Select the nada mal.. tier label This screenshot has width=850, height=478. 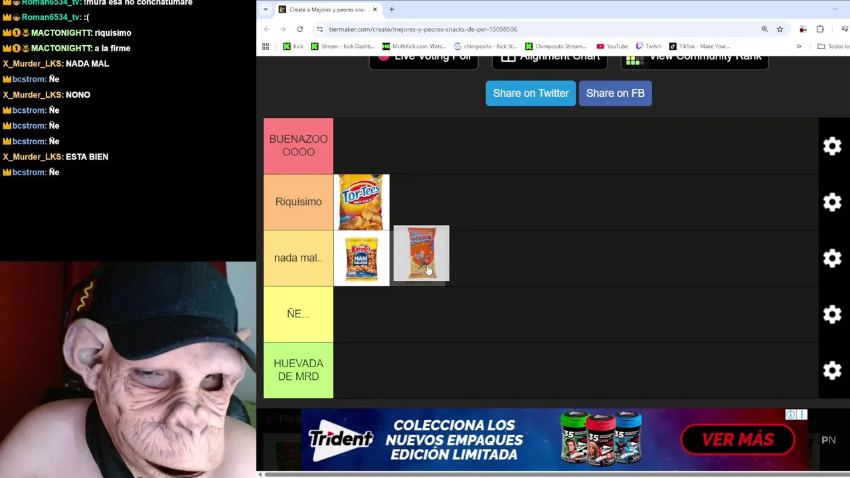coord(298,258)
